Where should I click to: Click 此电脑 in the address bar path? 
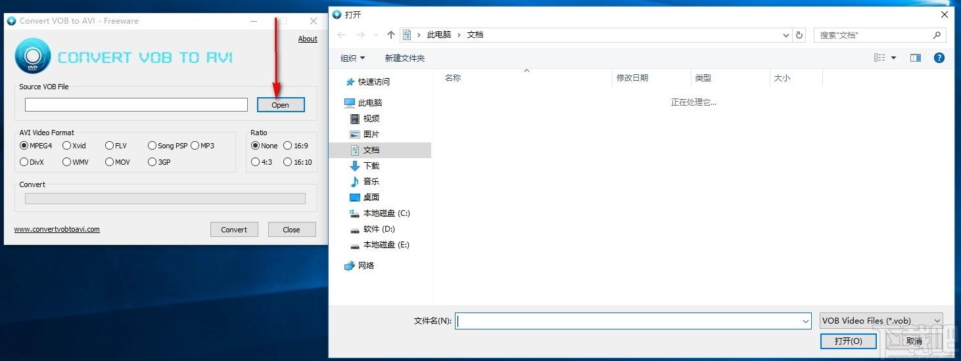coord(439,35)
